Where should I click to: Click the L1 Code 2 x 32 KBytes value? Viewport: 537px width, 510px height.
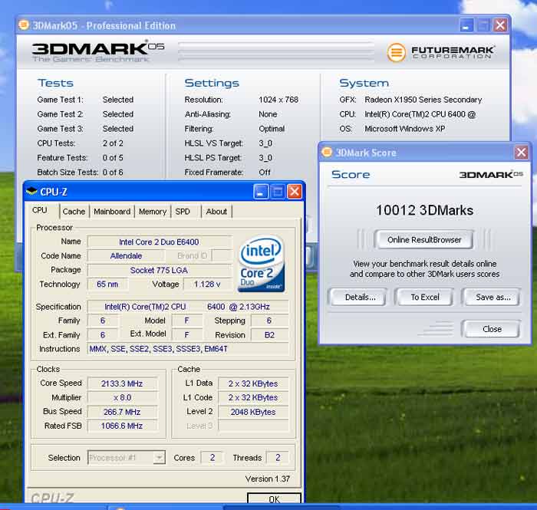(253, 397)
